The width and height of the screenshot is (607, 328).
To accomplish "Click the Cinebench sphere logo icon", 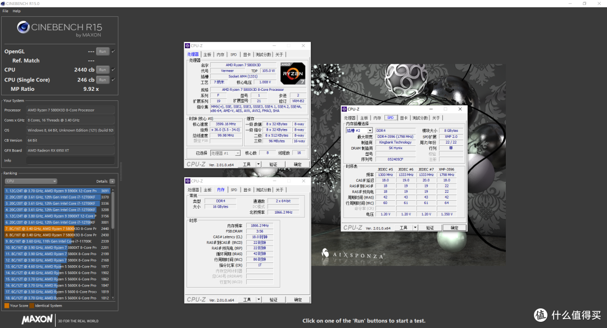I will (x=23, y=27).
